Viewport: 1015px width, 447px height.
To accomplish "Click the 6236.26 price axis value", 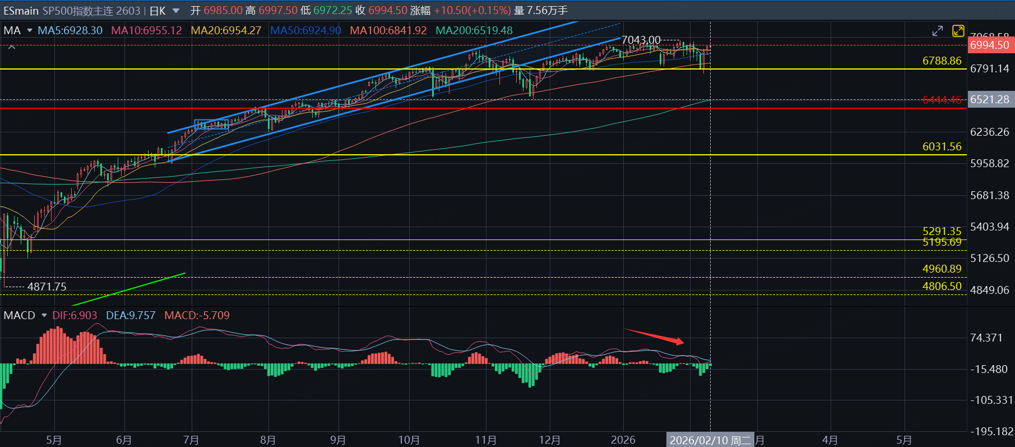I will click(990, 132).
